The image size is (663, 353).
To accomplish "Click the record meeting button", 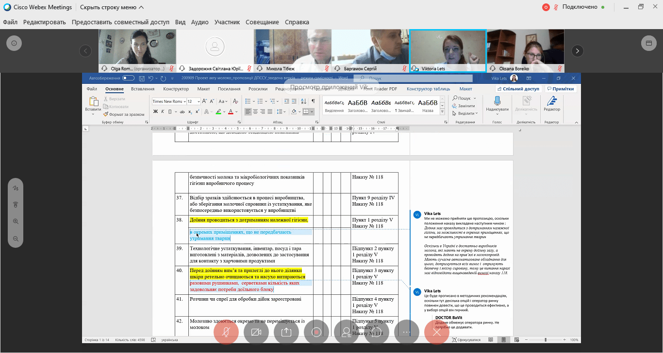I will point(316,332).
